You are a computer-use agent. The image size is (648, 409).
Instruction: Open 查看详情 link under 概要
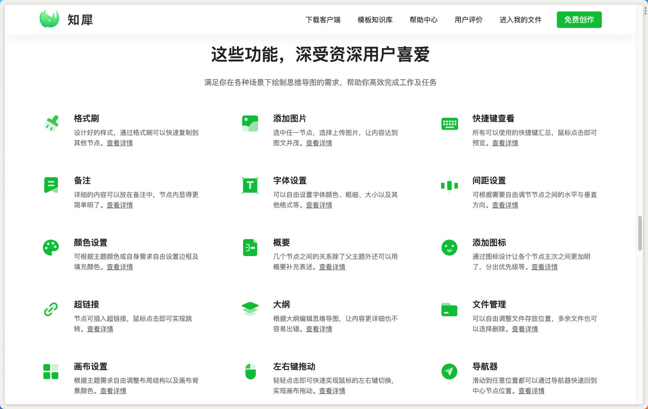click(332, 267)
